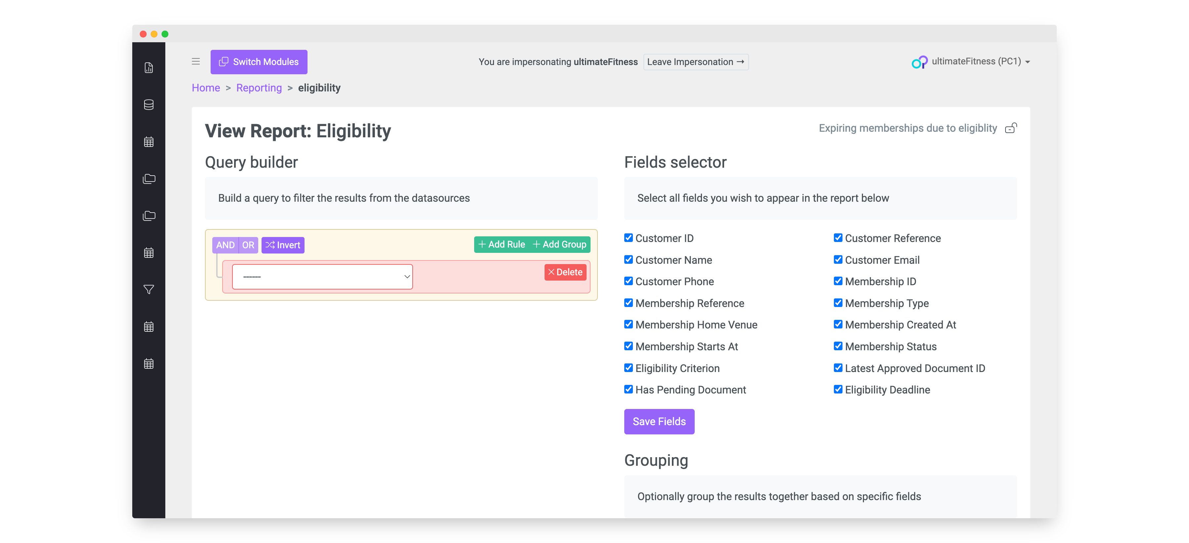Click 'You are impersonating ultimateFitness' text
This screenshot has height=543, width=1189.
tap(558, 62)
